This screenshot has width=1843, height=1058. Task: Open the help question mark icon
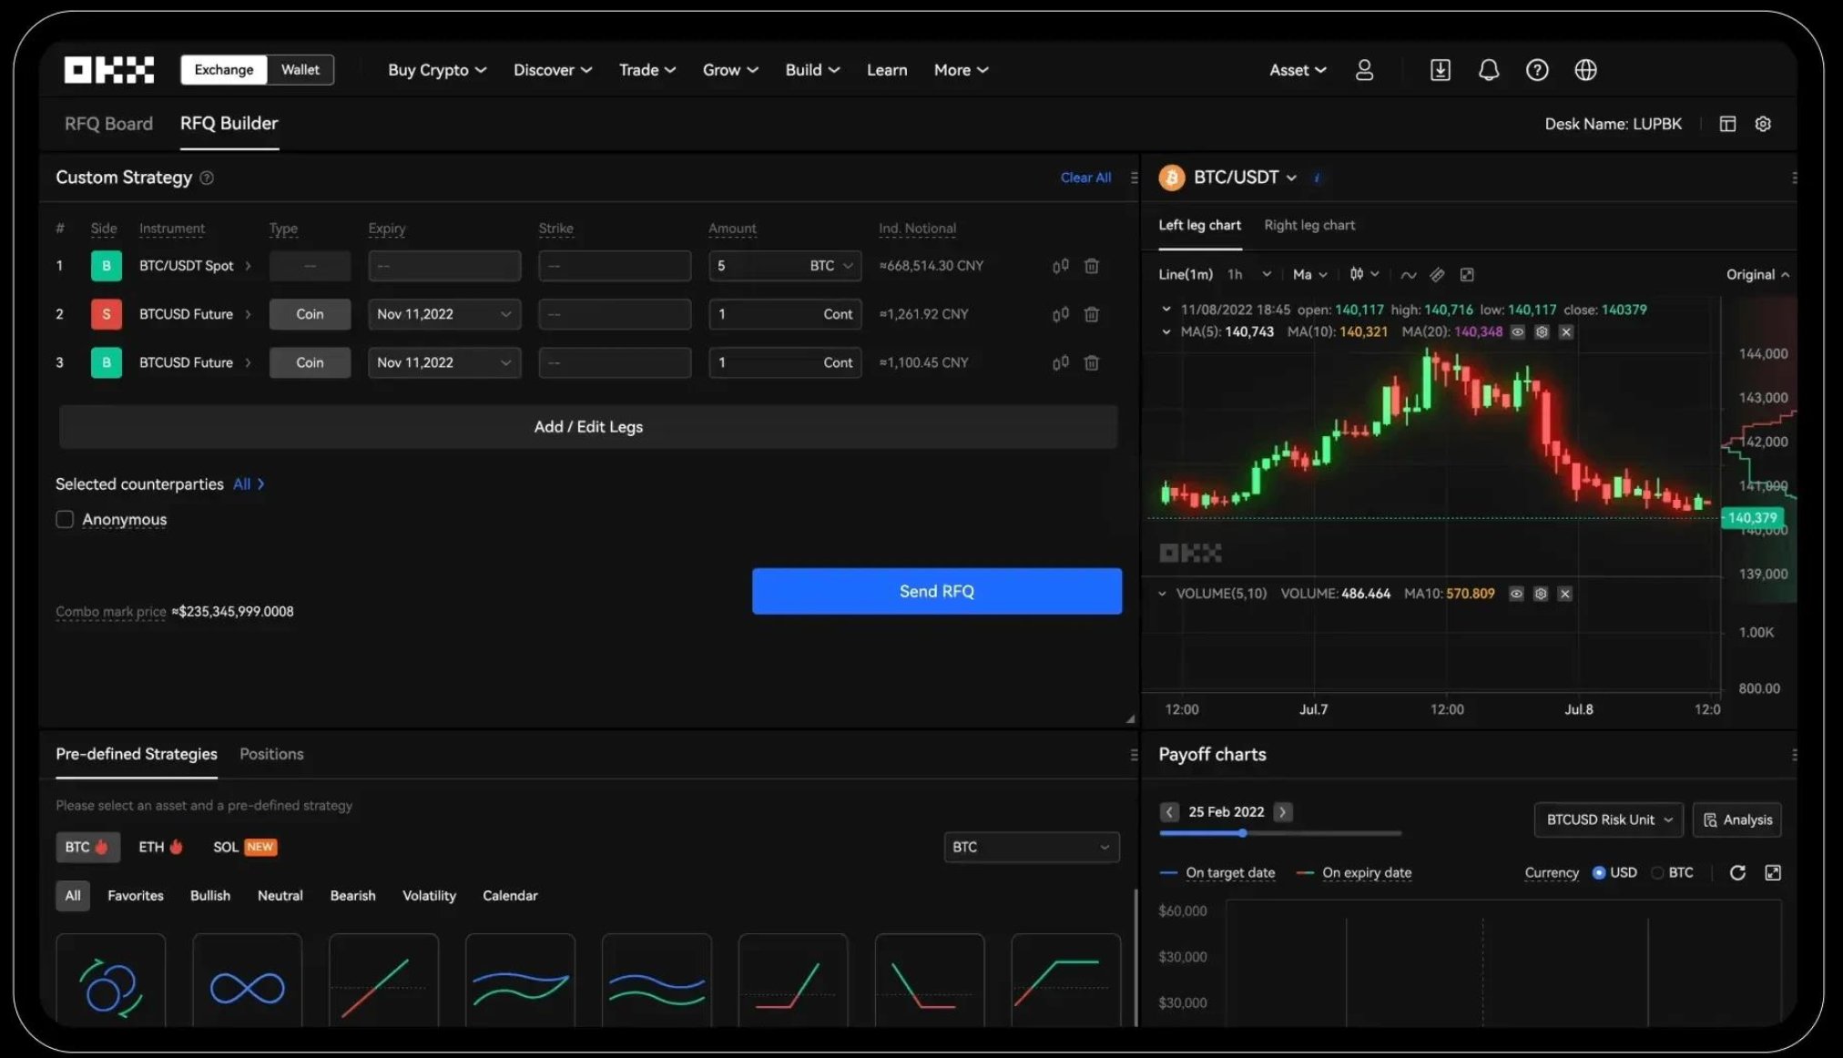click(1536, 70)
